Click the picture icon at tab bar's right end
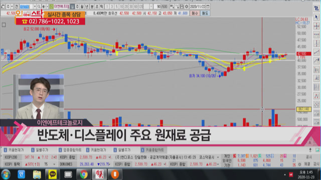Screen dimensions: 321x180 (x=317, y=150)
